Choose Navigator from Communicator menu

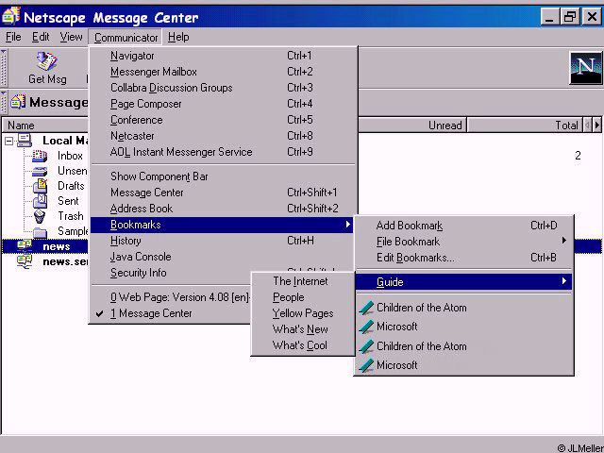tap(223, 56)
